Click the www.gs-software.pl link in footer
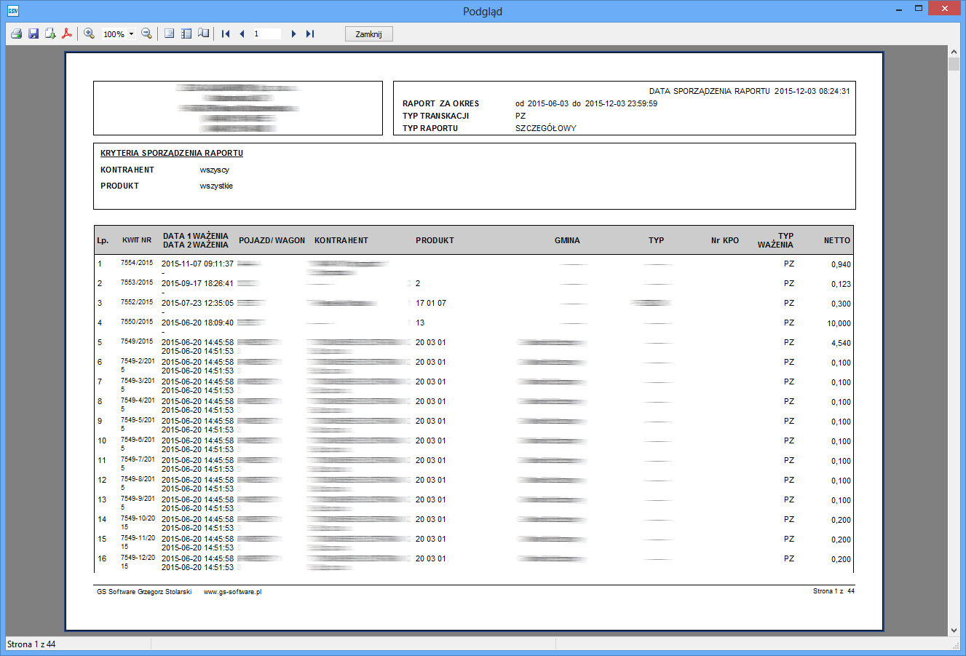Screen dimensions: 966x656 point(232,592)
